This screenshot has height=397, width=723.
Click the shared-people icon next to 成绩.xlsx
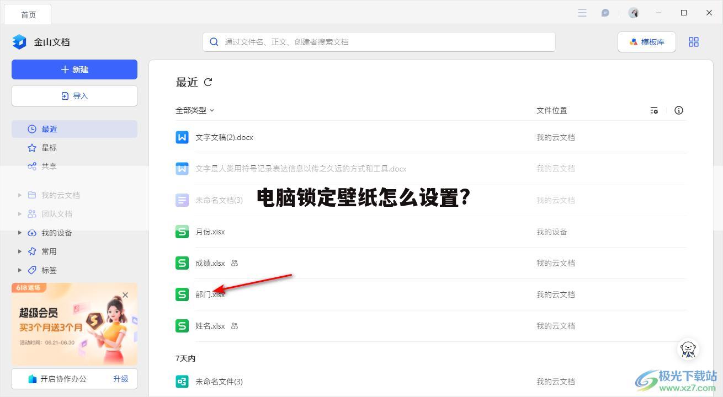pos(235,263)
